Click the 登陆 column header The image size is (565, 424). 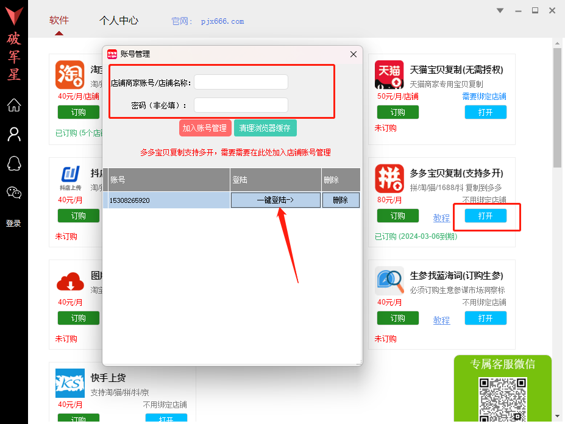(275, 179)
